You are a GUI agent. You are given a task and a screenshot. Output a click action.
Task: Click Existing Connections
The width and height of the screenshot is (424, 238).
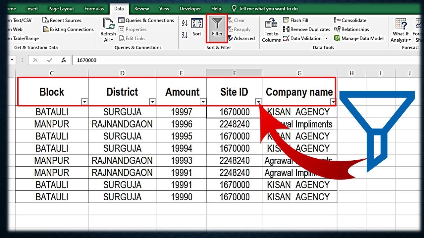click(68, 29)
